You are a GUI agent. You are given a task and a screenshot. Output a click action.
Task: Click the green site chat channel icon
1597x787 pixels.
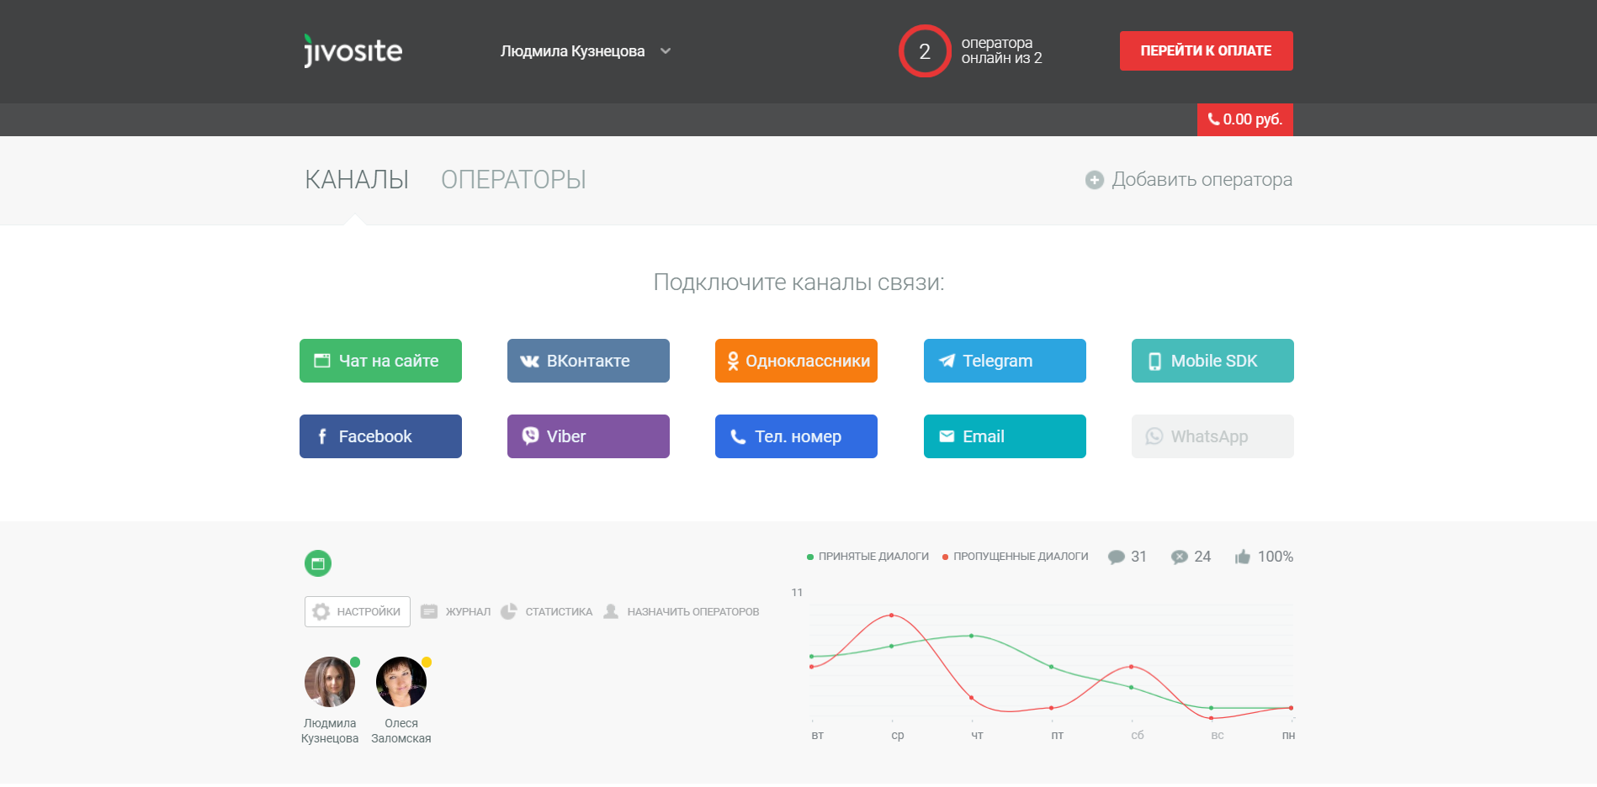[318, 563]
